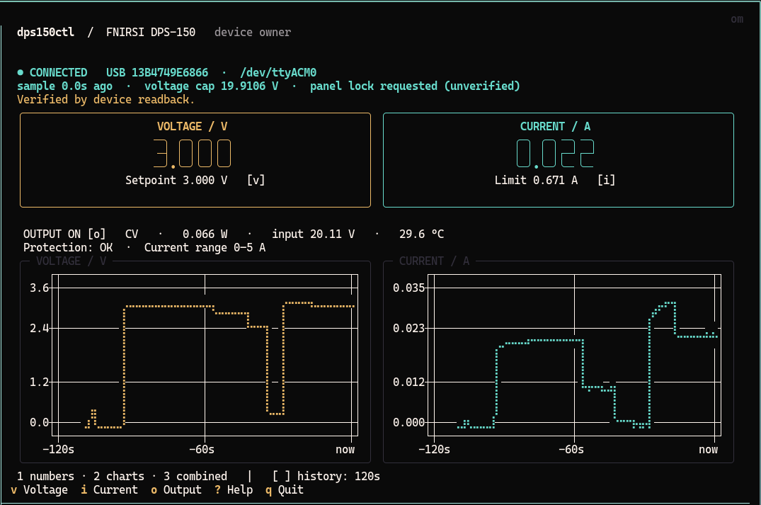Click 'Current range 0–5 A' text
This screenshot has height=505, width=761.
pyautogui.click(x=205, y=248)
